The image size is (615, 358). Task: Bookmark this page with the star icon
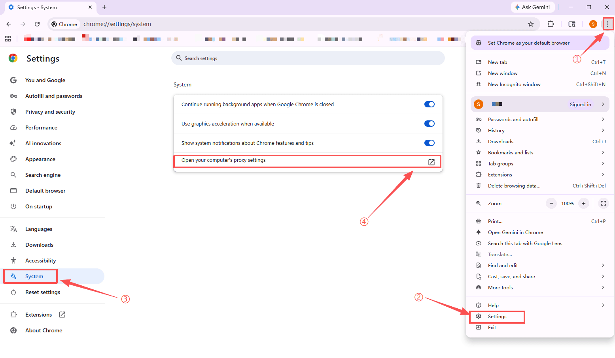pos(531,24)
